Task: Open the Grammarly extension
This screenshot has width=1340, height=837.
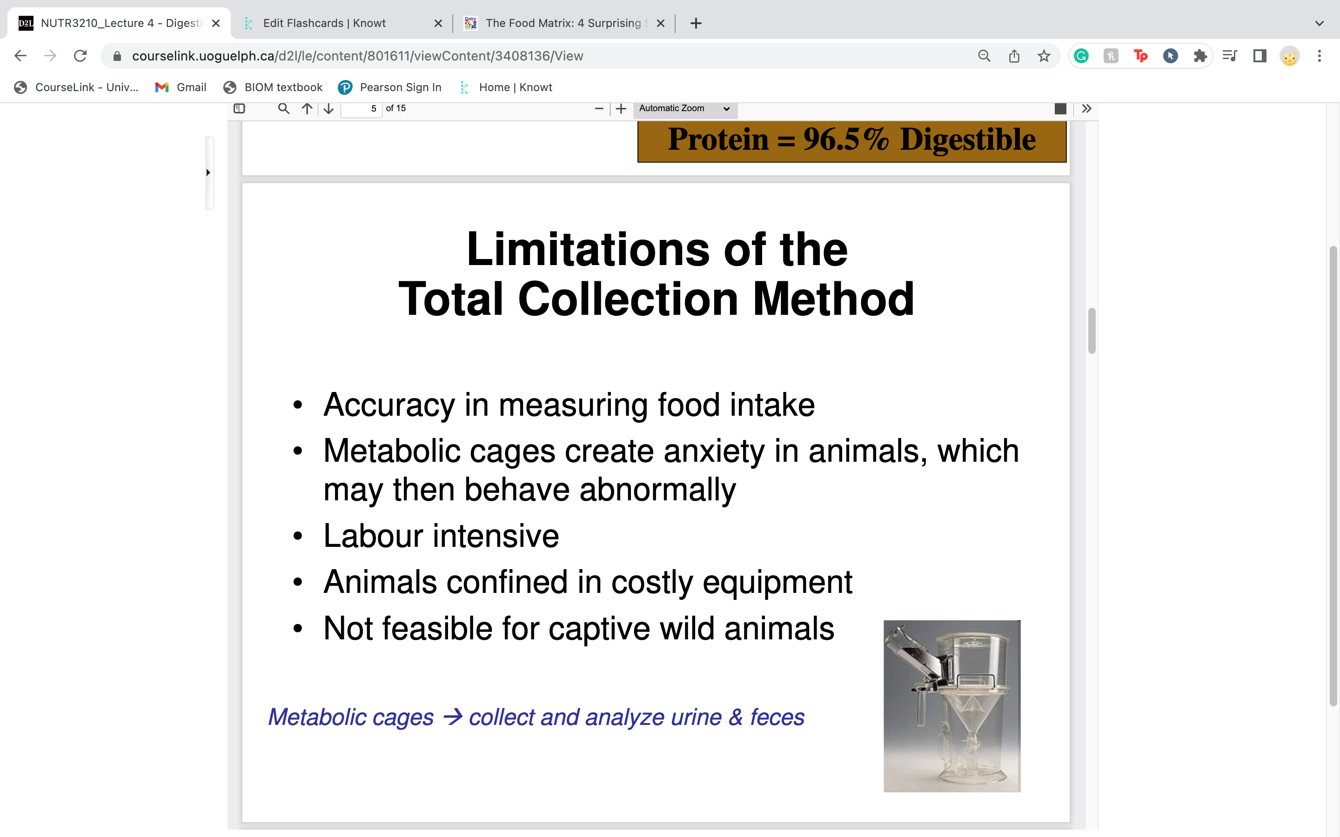Action: tap(1081, 55)
